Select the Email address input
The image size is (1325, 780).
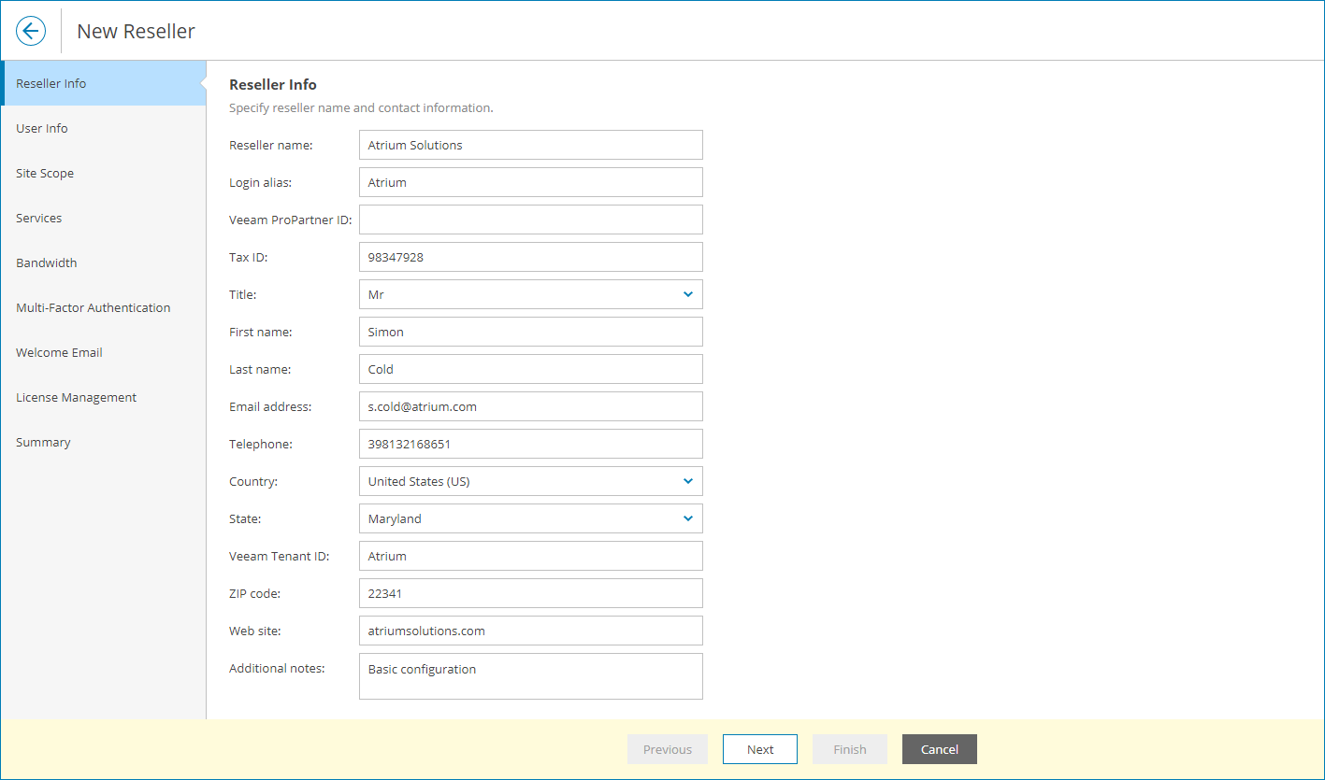point(530,406)
